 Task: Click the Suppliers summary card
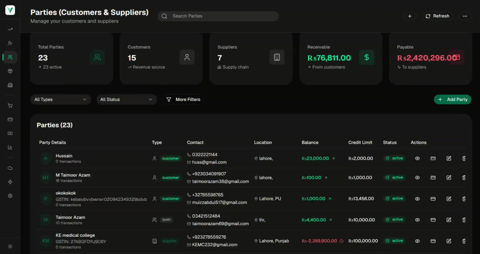(251, 58)
